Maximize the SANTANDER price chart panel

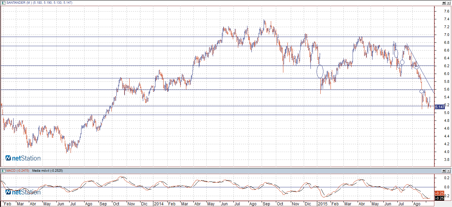pyautogui.click(x=444, y=2)
